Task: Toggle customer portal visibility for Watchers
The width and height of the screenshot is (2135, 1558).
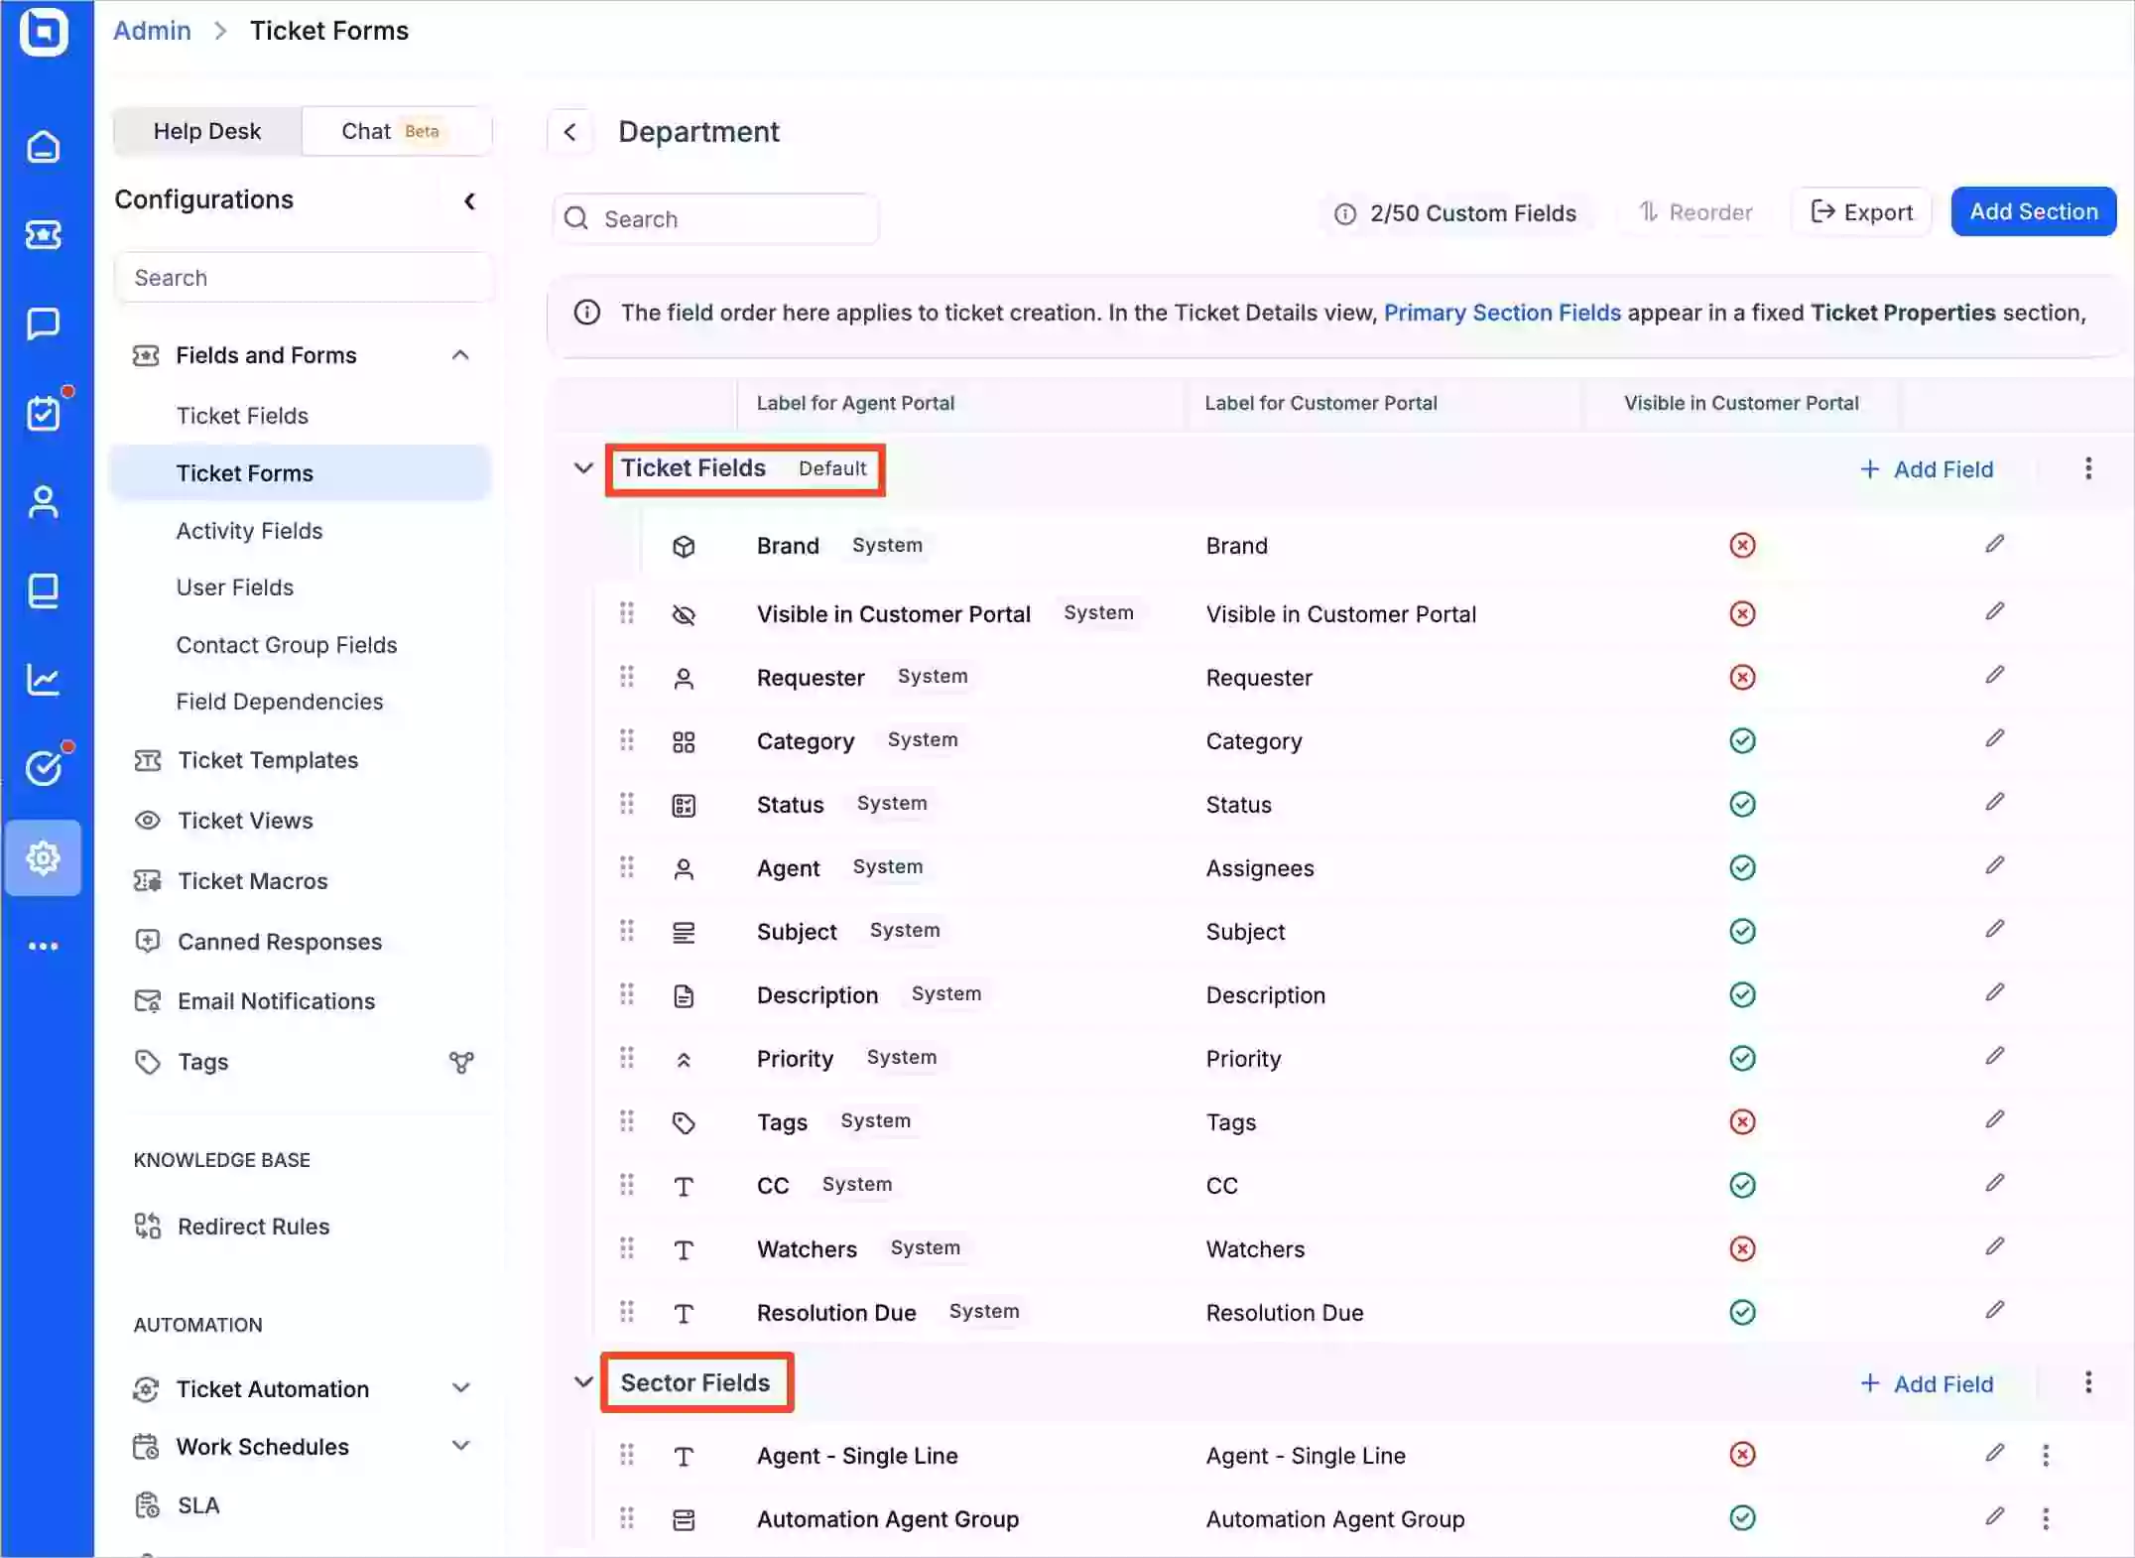Action: (1742, 1248)
